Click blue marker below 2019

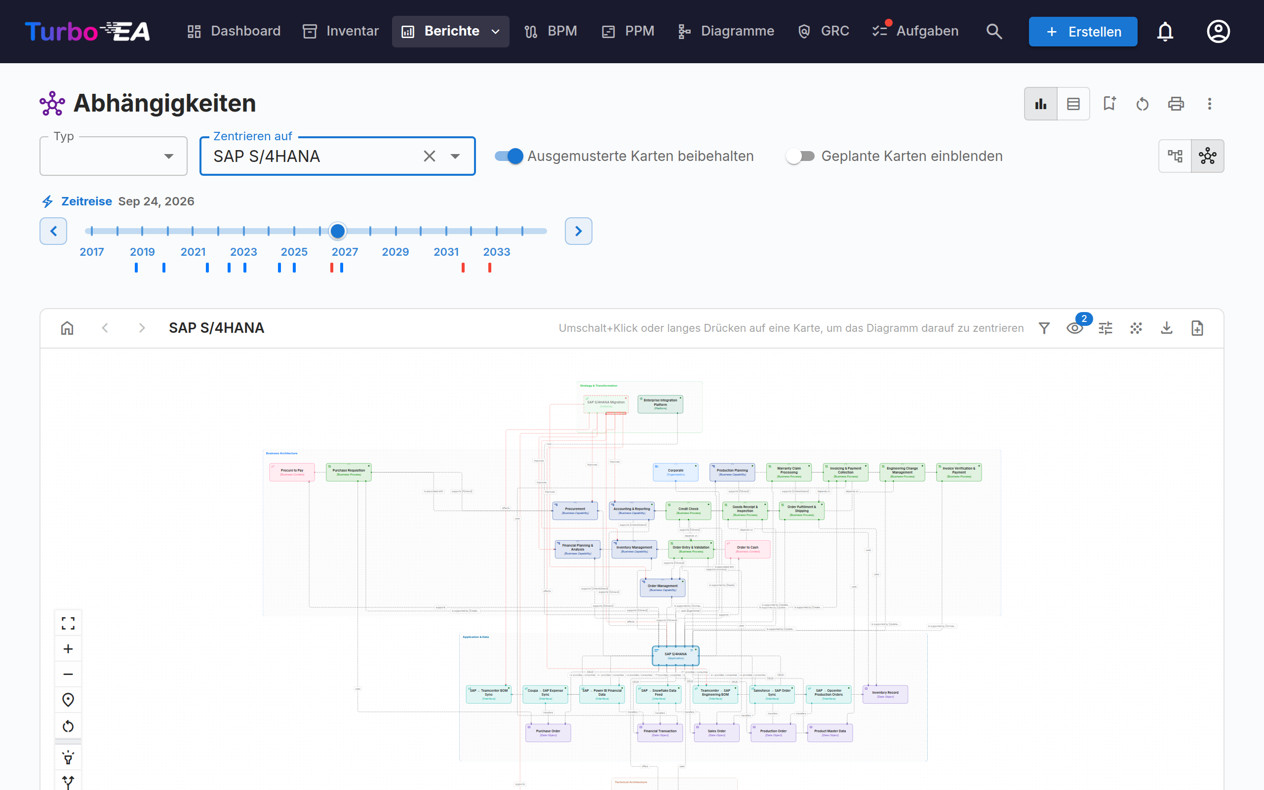136,268
